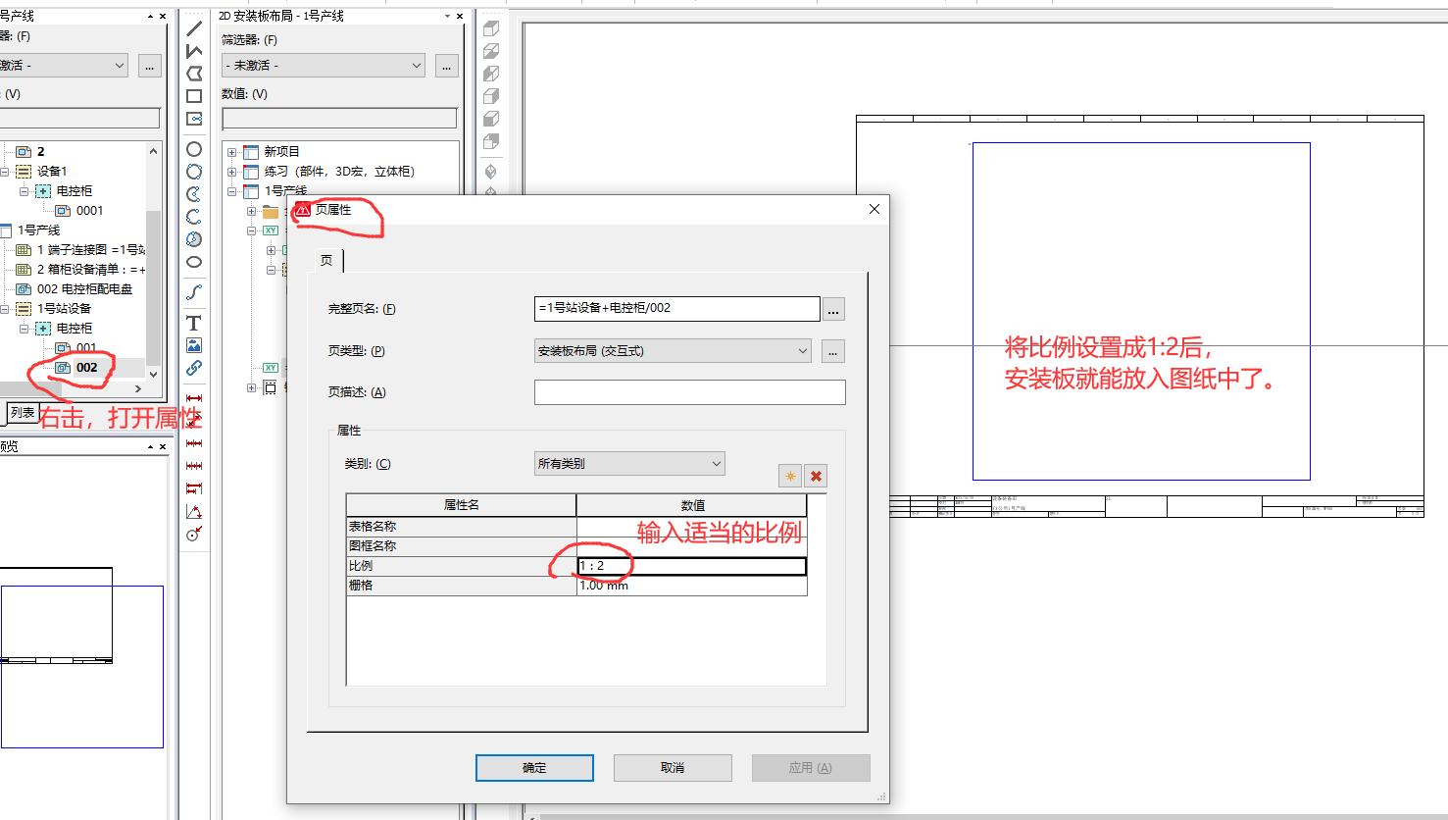Select the Hyperlink tool
The width and height of the screenshot is (1448, 820).
point(193,369)
